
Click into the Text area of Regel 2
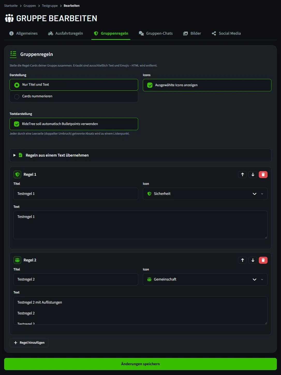(x=140, y=311)
